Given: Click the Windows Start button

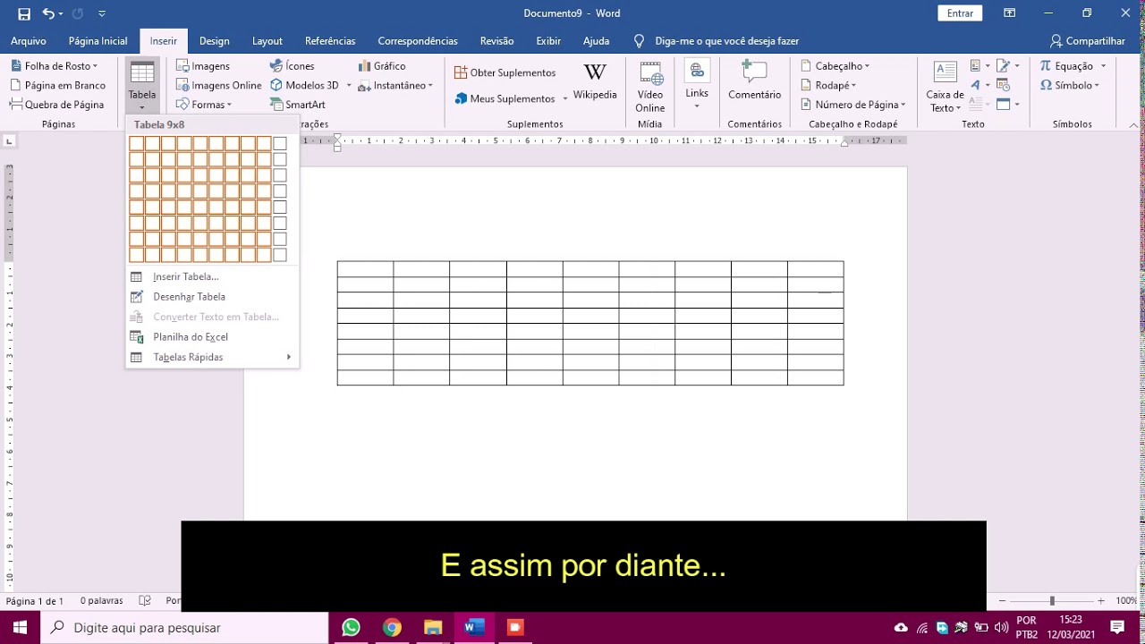Looking at the screenshot, I should 20,627.
